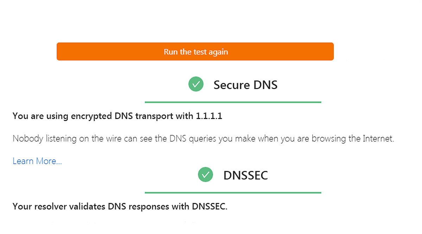
Task: Click the paragraph starting with Nobody listening
Action: tap(203, 139)
